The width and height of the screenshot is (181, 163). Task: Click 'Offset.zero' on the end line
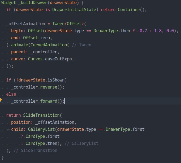tap(36, 38)
